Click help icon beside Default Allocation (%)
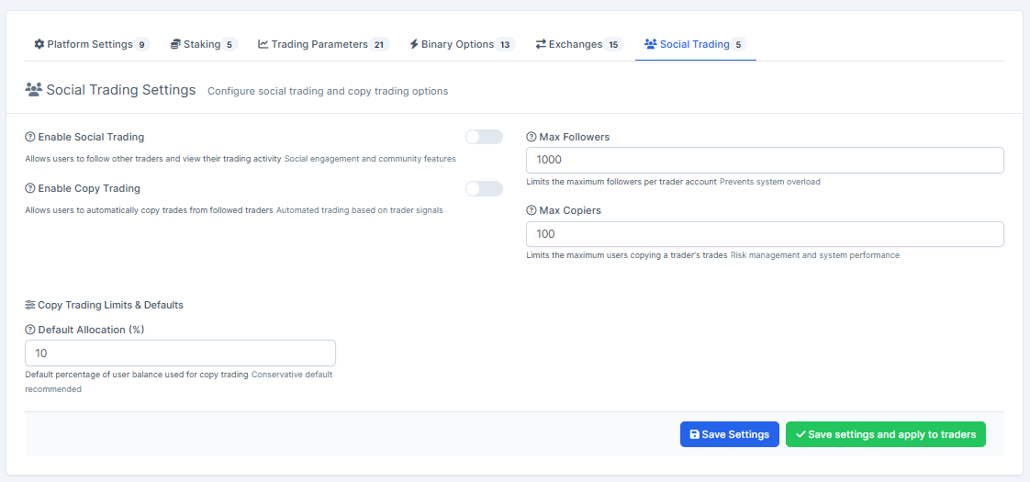Image resolution: width=1030 pixels, height=482 pixels. 30,331
